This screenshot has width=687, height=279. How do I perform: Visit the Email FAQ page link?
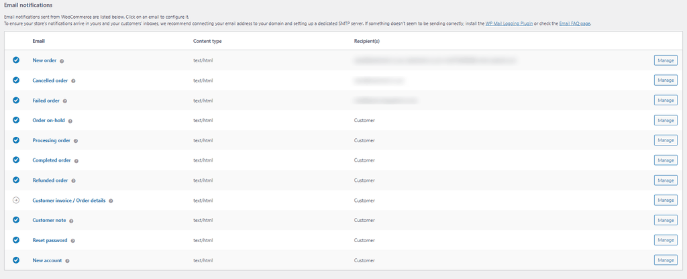point(574,23)
